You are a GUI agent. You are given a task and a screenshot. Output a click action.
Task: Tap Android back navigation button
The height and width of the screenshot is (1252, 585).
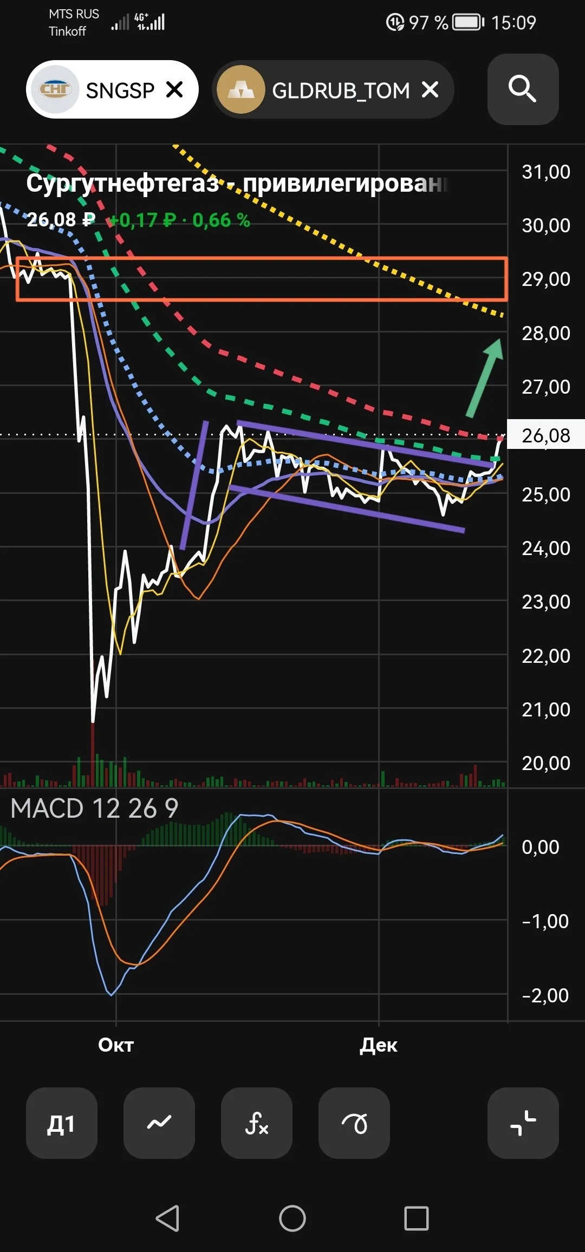(167, 1218)
